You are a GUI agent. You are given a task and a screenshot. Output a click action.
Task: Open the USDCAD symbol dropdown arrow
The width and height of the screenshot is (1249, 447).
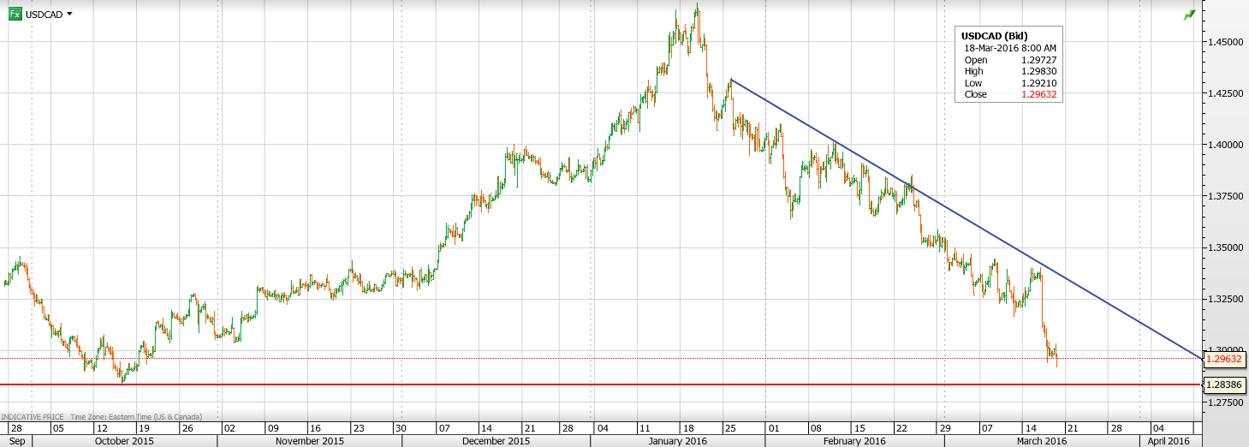tap(69, 15)
